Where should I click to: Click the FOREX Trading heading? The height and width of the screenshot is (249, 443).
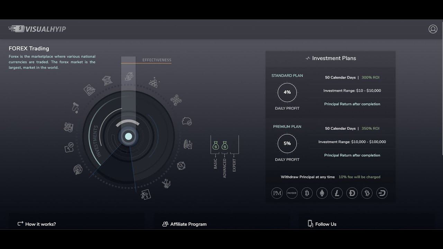[x=29, y=48]
